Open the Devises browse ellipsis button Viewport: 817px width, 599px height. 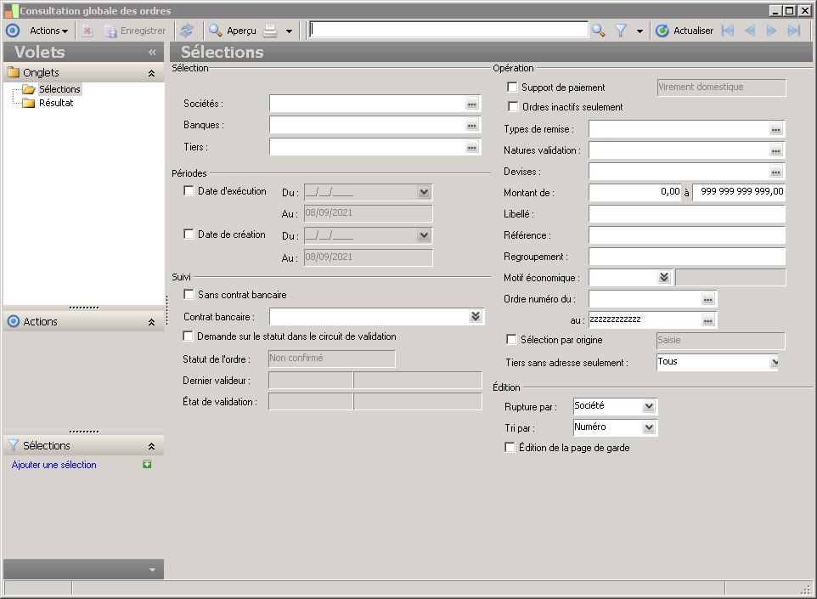pos(775,172)
